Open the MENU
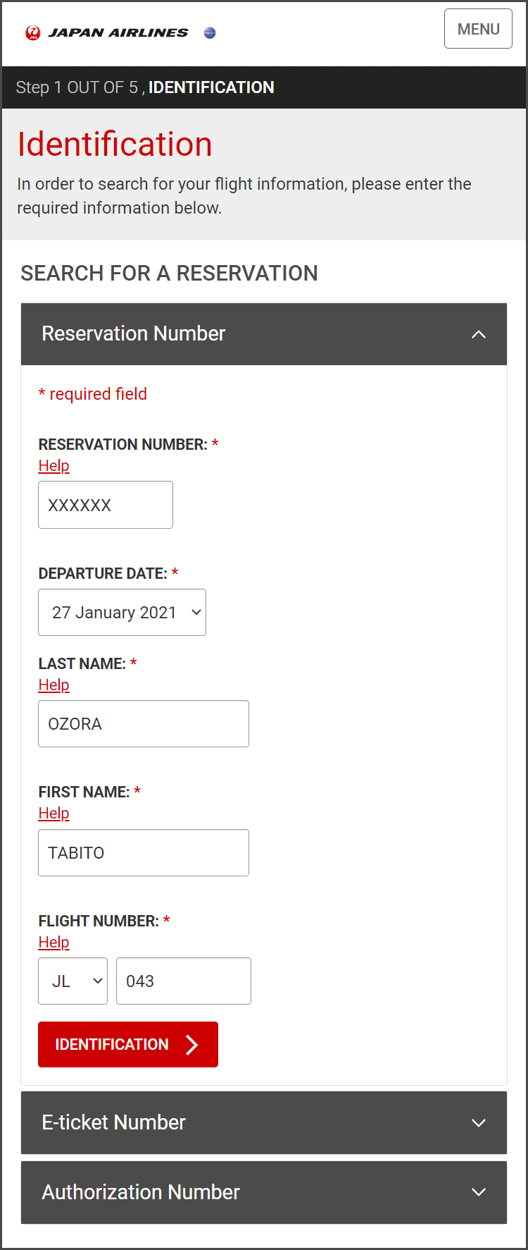 click(478, 29)
